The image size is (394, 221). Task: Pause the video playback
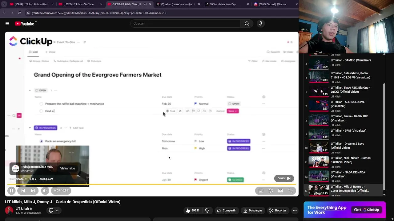click(x=11, y=191)
